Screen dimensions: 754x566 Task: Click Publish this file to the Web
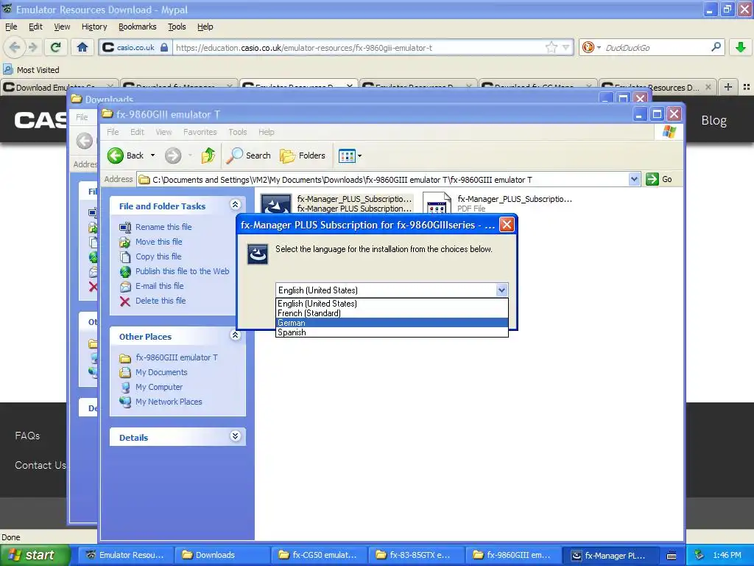point(183,271)
